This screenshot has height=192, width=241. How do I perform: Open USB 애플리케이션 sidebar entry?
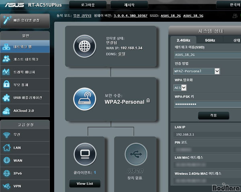pyautogui.click(x=25, y=98)
